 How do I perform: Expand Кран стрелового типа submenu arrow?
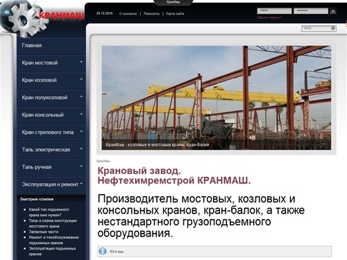[x=81, y=131]
